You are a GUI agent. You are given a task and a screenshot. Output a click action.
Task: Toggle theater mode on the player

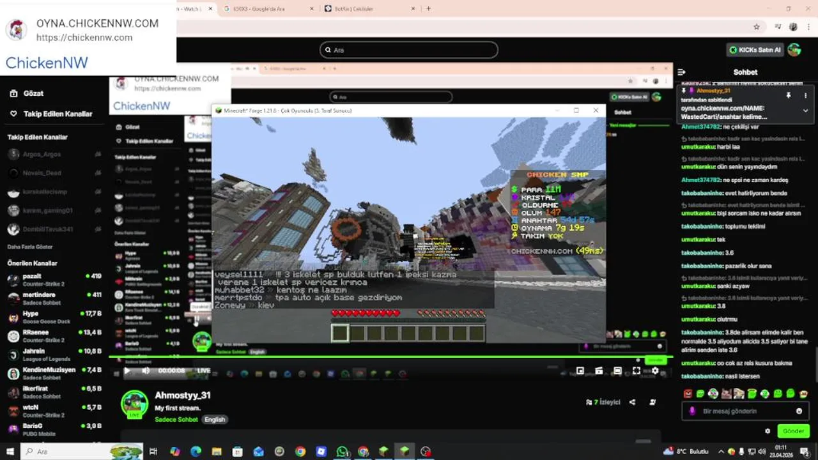(617, 371)
